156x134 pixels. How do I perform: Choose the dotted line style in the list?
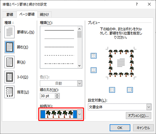[59, 39]
